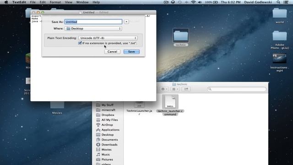
Task: Select the Movies folder on desktop
Action: point(57,108)
